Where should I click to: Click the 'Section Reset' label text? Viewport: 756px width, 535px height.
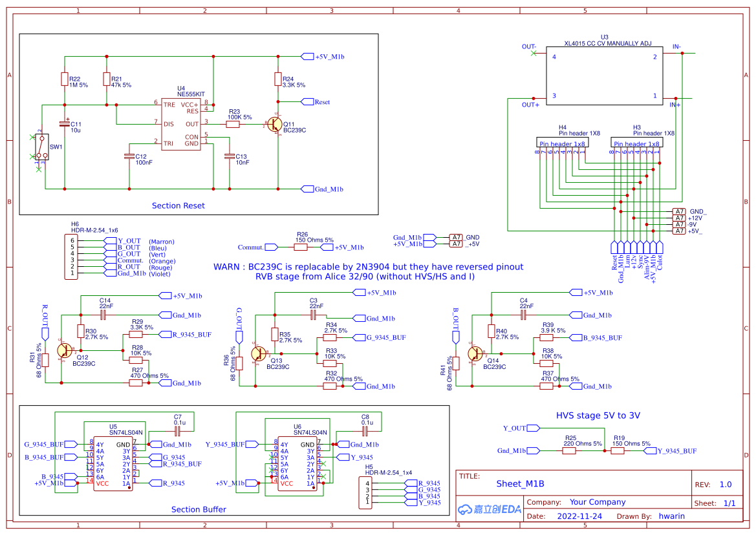pyautogui.click(x=178, y=205)
